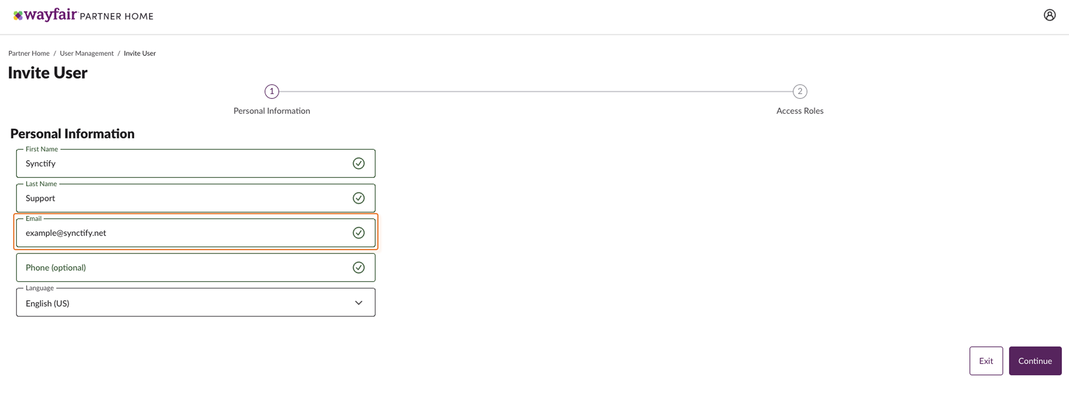Select step 1 circle in progress indicator
The image size is (1069, 395).
pos(272,91)
